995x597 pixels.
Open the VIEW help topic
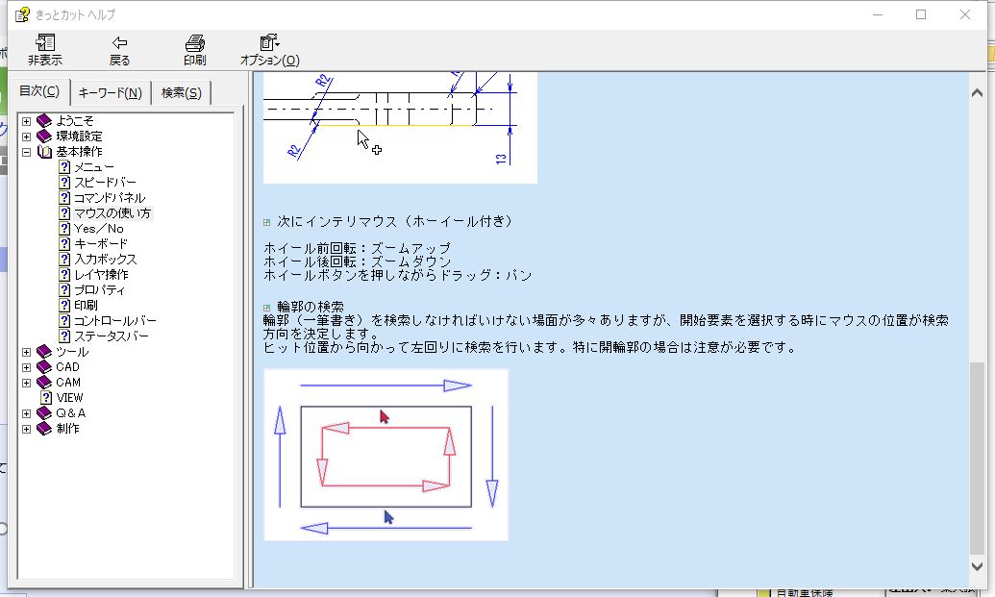click(x=70, y=398)
